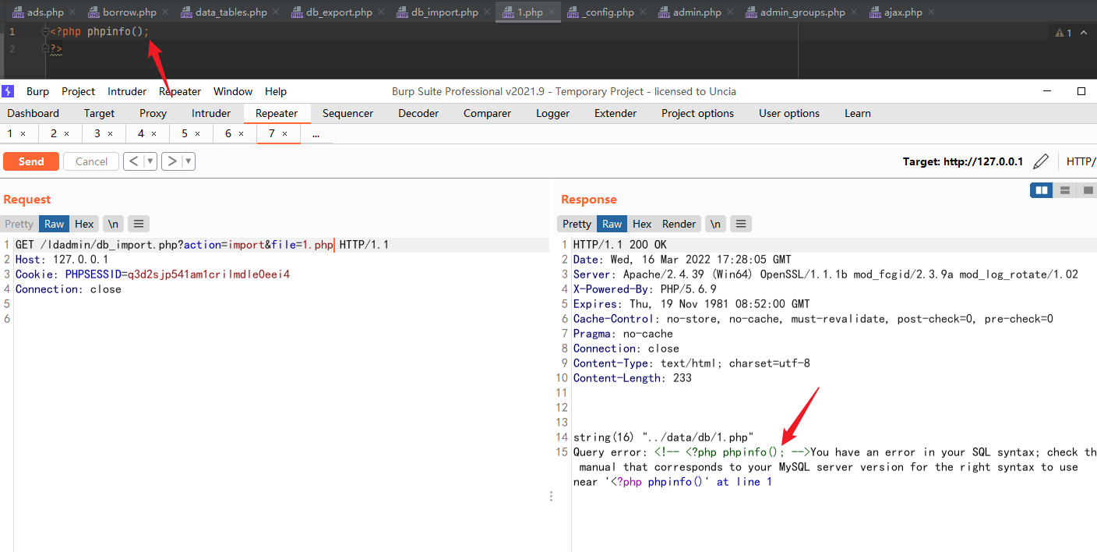Switch to side-by-side layout view
Screen dimensions: 1097x552
1041,190
